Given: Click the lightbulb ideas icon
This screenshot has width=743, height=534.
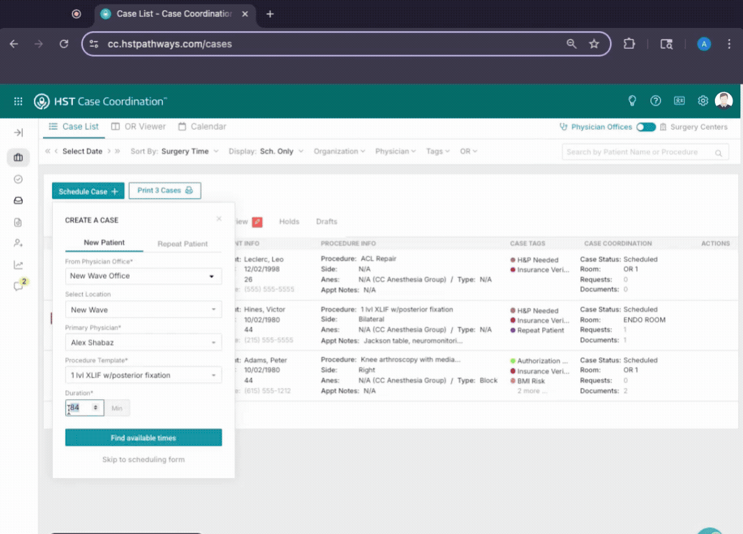Looking at the screenshot, I should (x=632, y=101).
